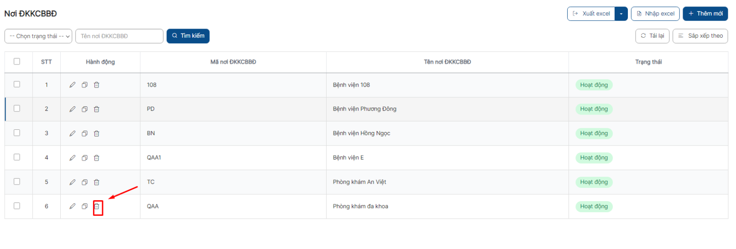
Task: Edit row 1 Bệnh viện 108 pencil icon
Action: pyautogui.click(x=72, y=85)
